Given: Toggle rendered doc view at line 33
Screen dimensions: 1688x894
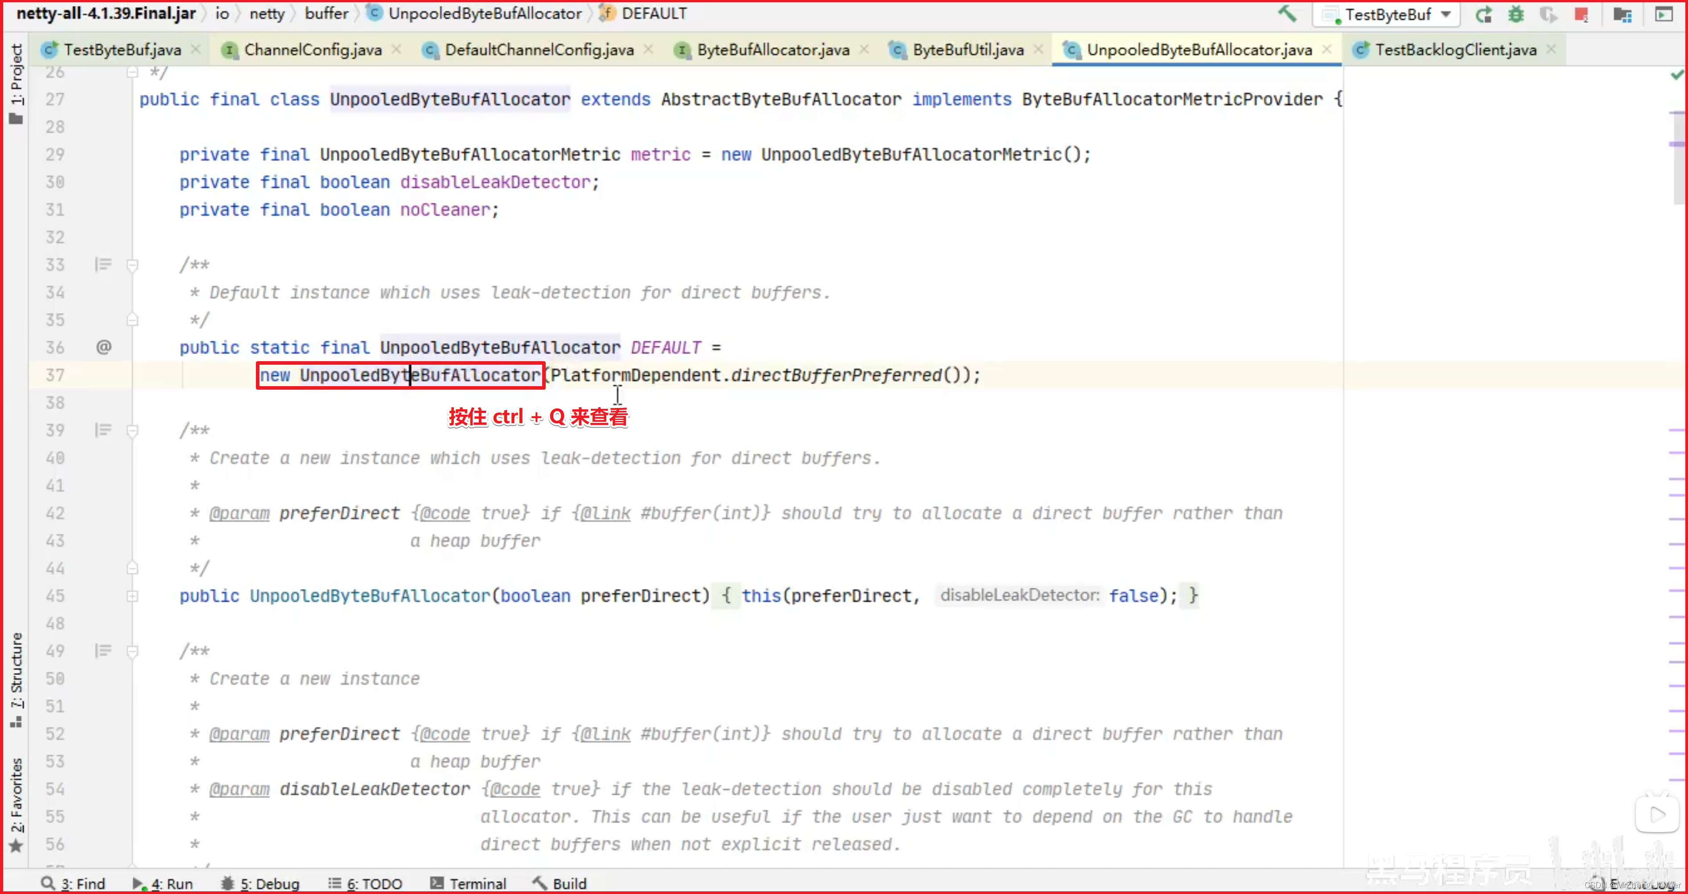Looking at the screenshot, I should click(103, 264).
